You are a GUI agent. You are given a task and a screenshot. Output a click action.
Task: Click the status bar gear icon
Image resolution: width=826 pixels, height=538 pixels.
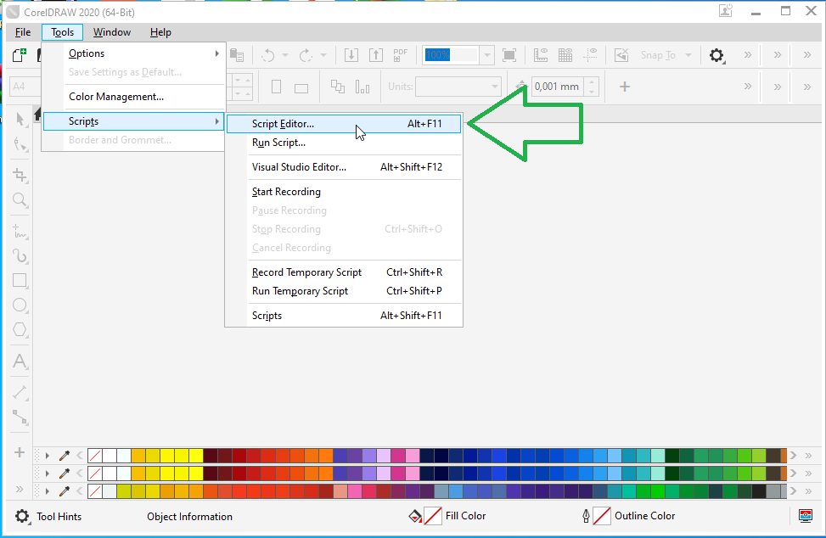click(x=22, y=516)
